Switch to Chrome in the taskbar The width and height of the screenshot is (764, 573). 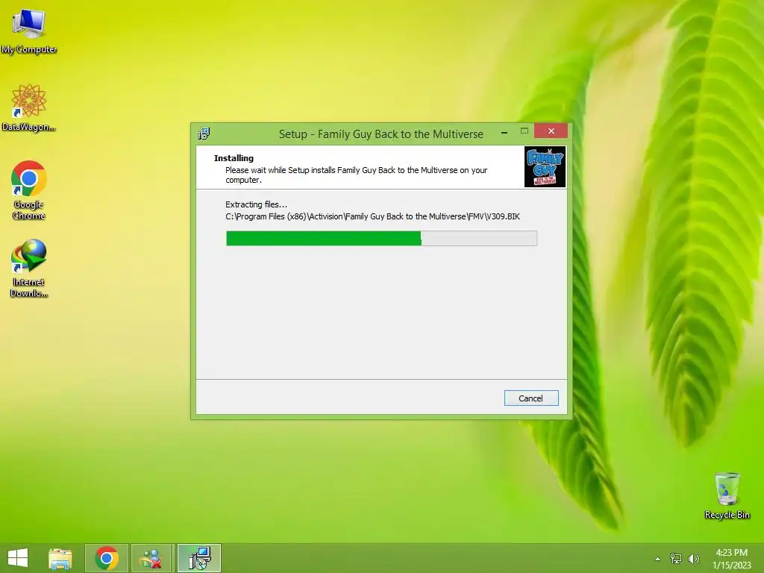click(107, 558)
